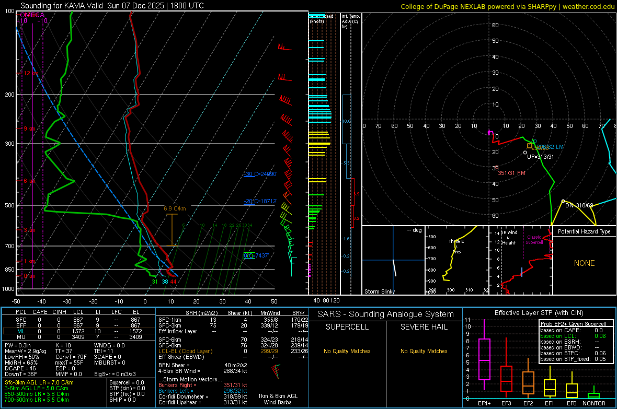The image size is (617, 409).
Task: Click the "MeanW = 2.9g/kg" value
Action: (x=26, y=351)
